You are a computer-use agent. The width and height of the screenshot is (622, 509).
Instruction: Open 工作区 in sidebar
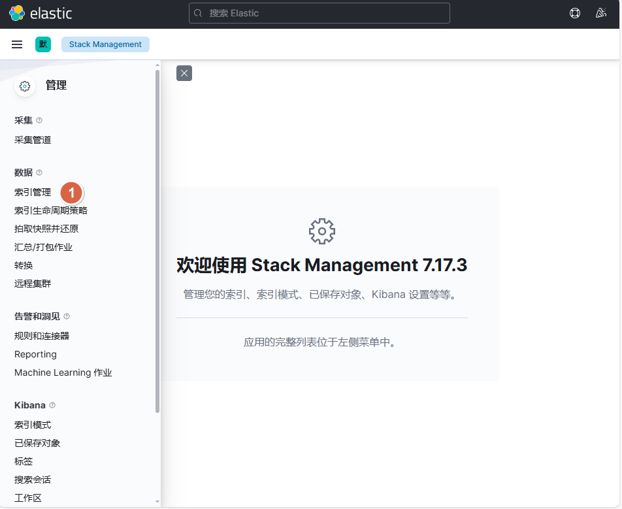point(27,498)
